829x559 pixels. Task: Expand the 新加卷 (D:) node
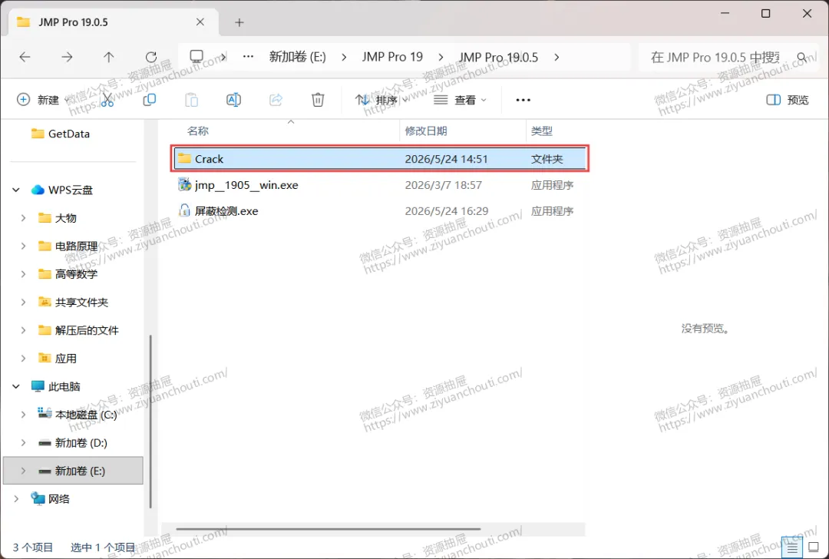point(23,442)
